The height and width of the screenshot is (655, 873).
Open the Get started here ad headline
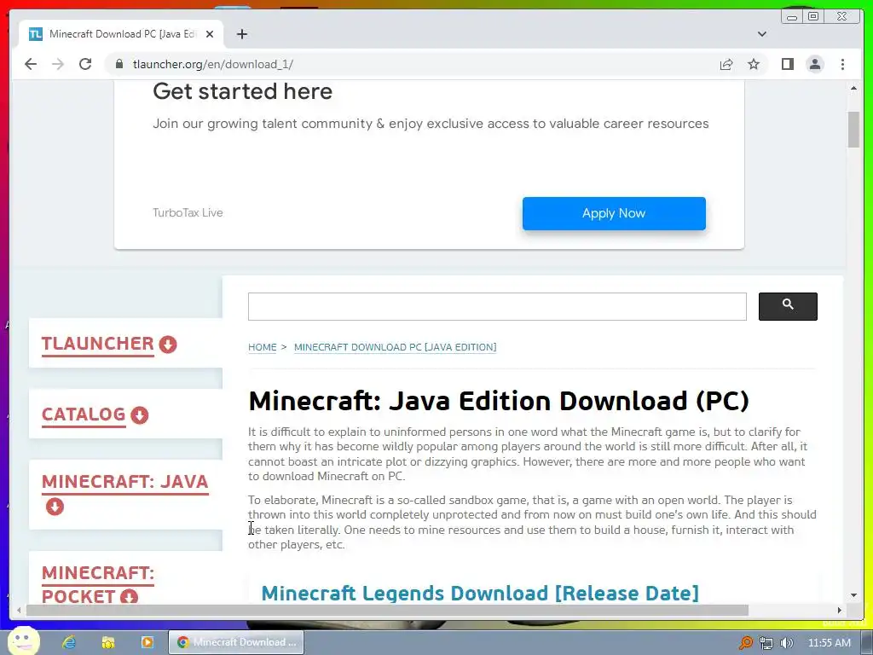point(242,91)
